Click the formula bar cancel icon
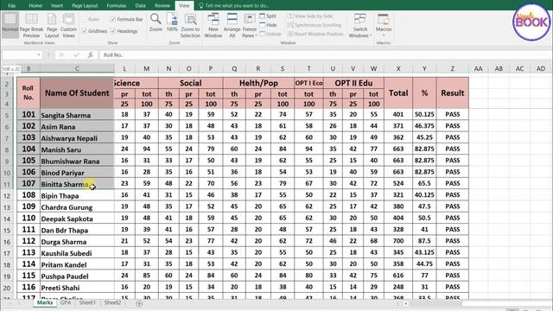 [61, 55]
